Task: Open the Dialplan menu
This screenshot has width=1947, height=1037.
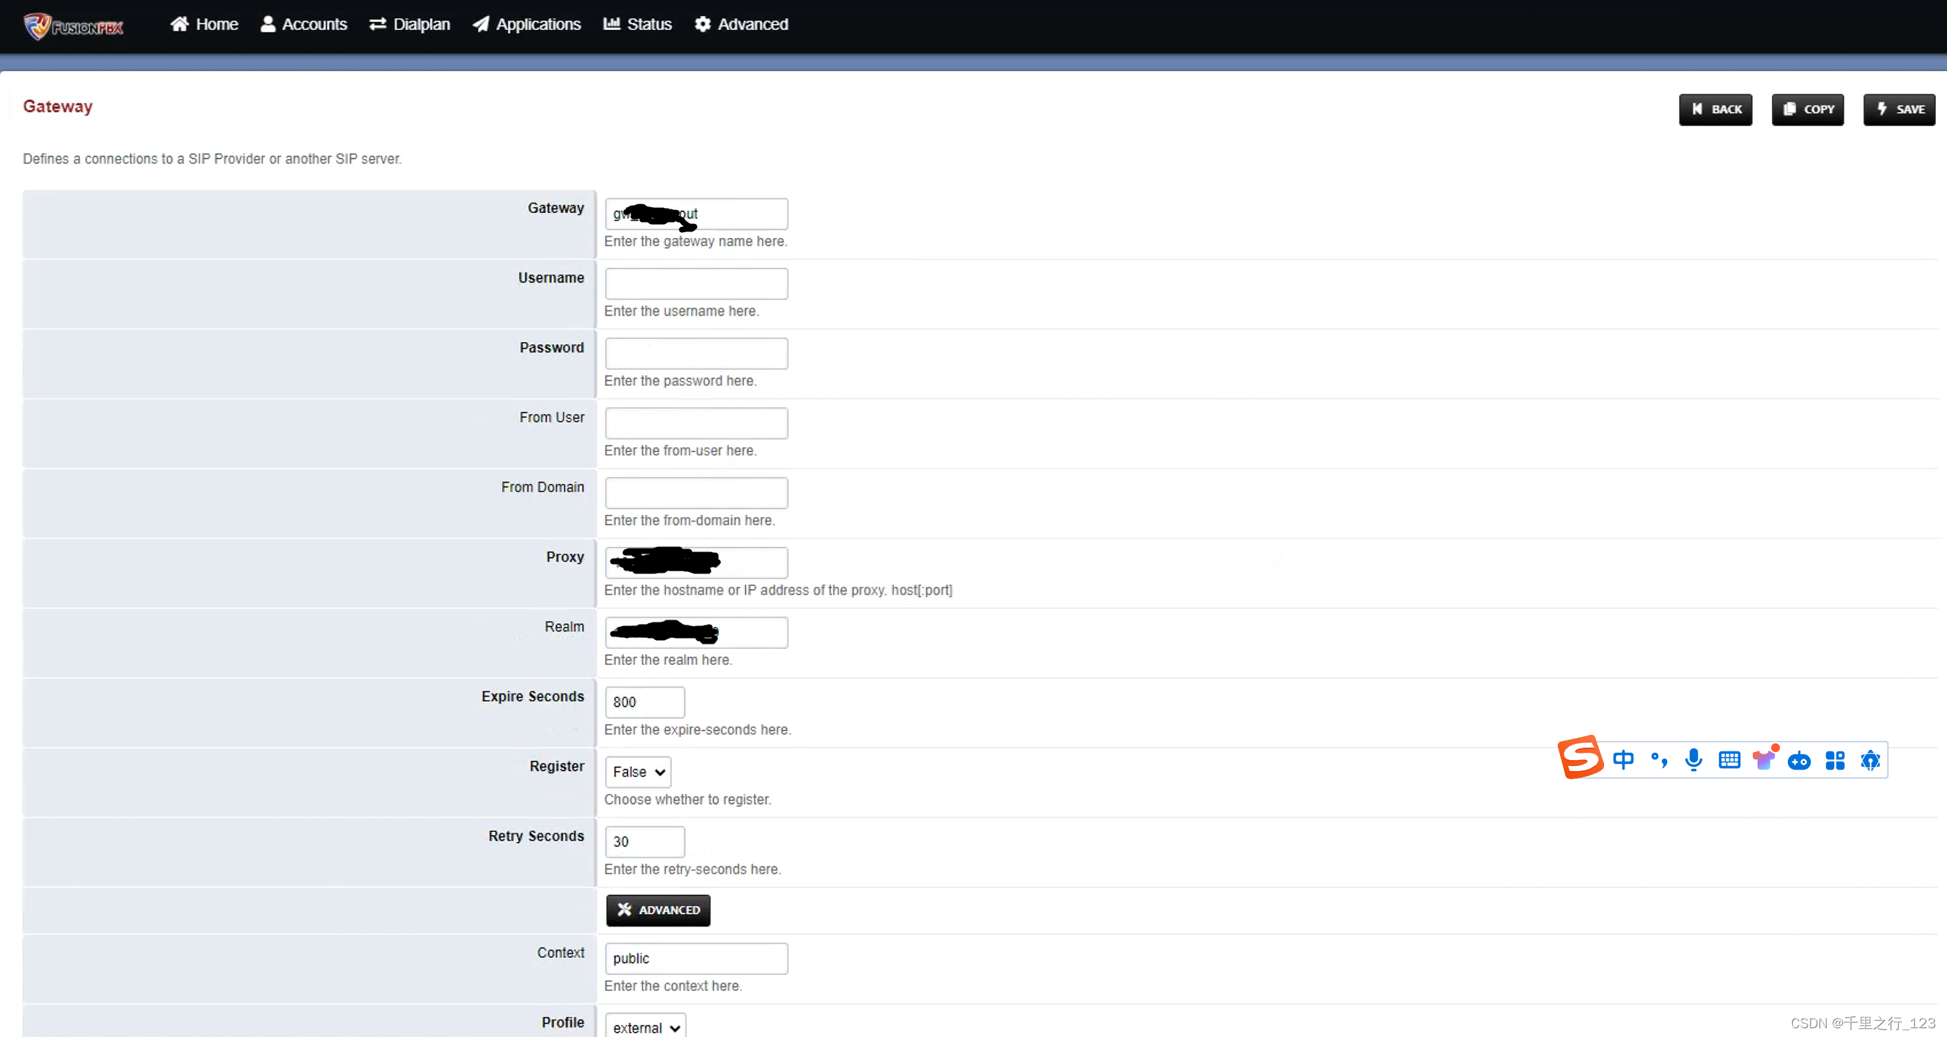Action: click(409, 24)
